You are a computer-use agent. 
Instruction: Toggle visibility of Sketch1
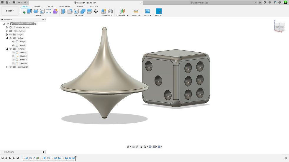[13, 53]
